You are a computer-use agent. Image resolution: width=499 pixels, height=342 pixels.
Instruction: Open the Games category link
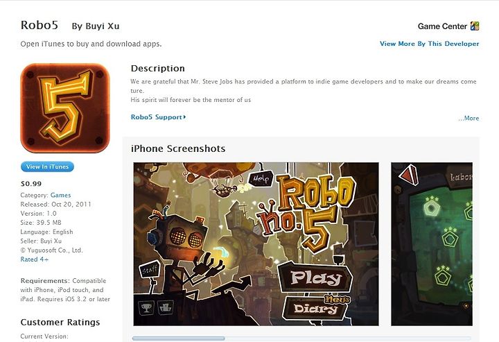pos(60,195)
